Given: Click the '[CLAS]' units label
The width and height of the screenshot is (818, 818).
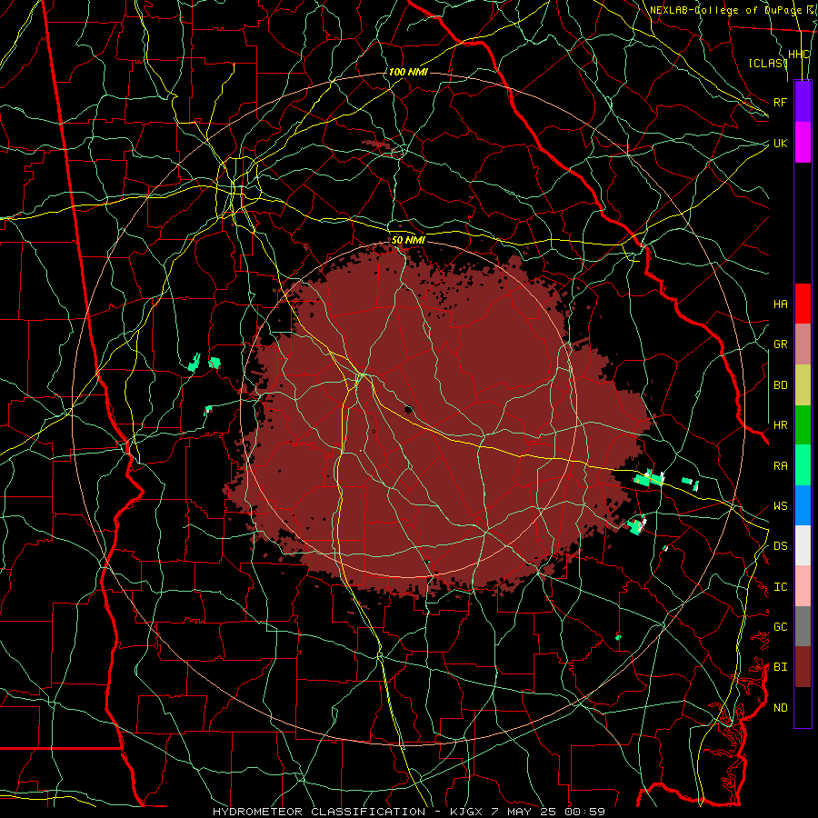Looking at the screenshot, I should tap(768, 63).
